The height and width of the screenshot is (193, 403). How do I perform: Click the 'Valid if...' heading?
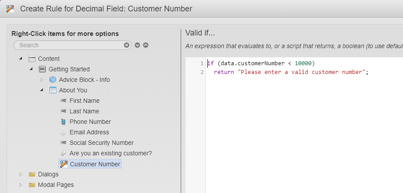point(200,33)
